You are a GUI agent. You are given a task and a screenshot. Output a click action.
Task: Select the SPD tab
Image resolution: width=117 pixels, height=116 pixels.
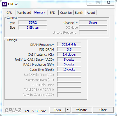click(x=52, y=13)
